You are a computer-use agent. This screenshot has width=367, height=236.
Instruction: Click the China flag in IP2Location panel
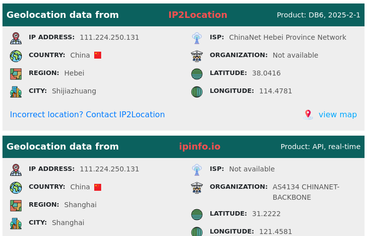tap(98, 55)
